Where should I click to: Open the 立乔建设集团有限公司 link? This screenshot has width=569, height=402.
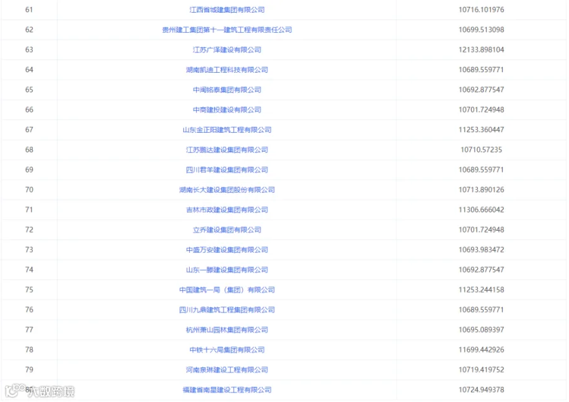[227, 229]
